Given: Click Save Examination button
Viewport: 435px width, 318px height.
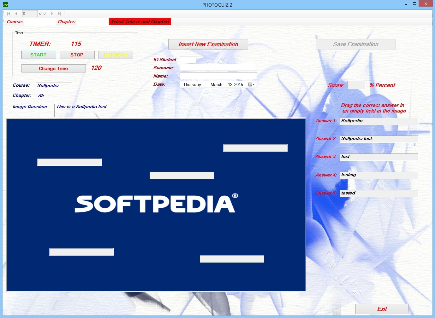Looking at the screenshot, I should pyautogui.click(x=355, y=44).
